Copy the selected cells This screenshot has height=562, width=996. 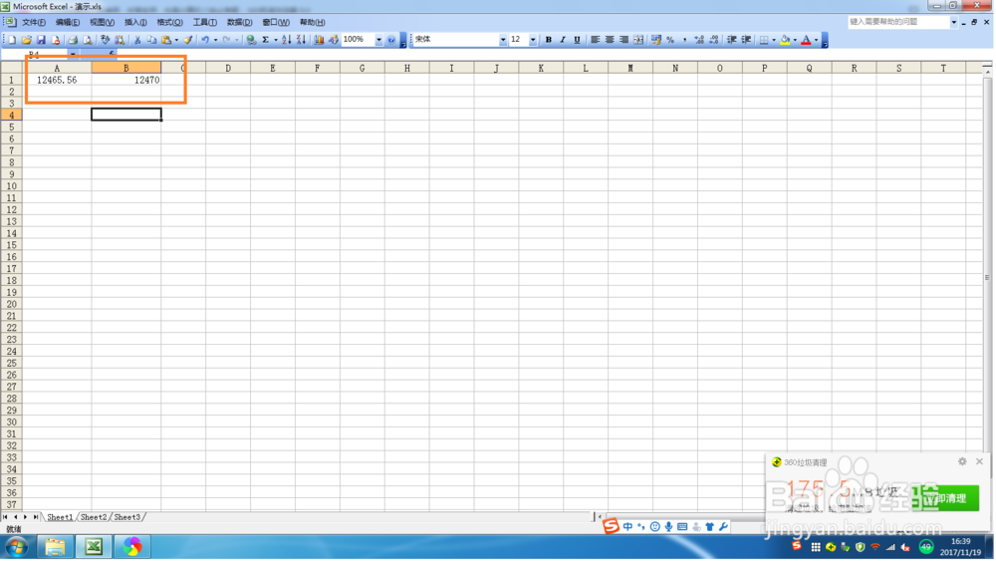[x=151, y=40]
